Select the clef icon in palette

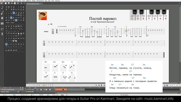click(6, 7)
